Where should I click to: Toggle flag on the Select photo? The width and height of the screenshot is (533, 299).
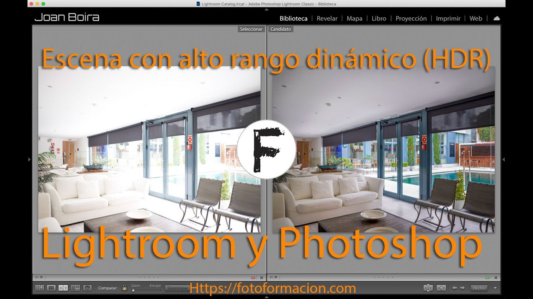(37, 277)
